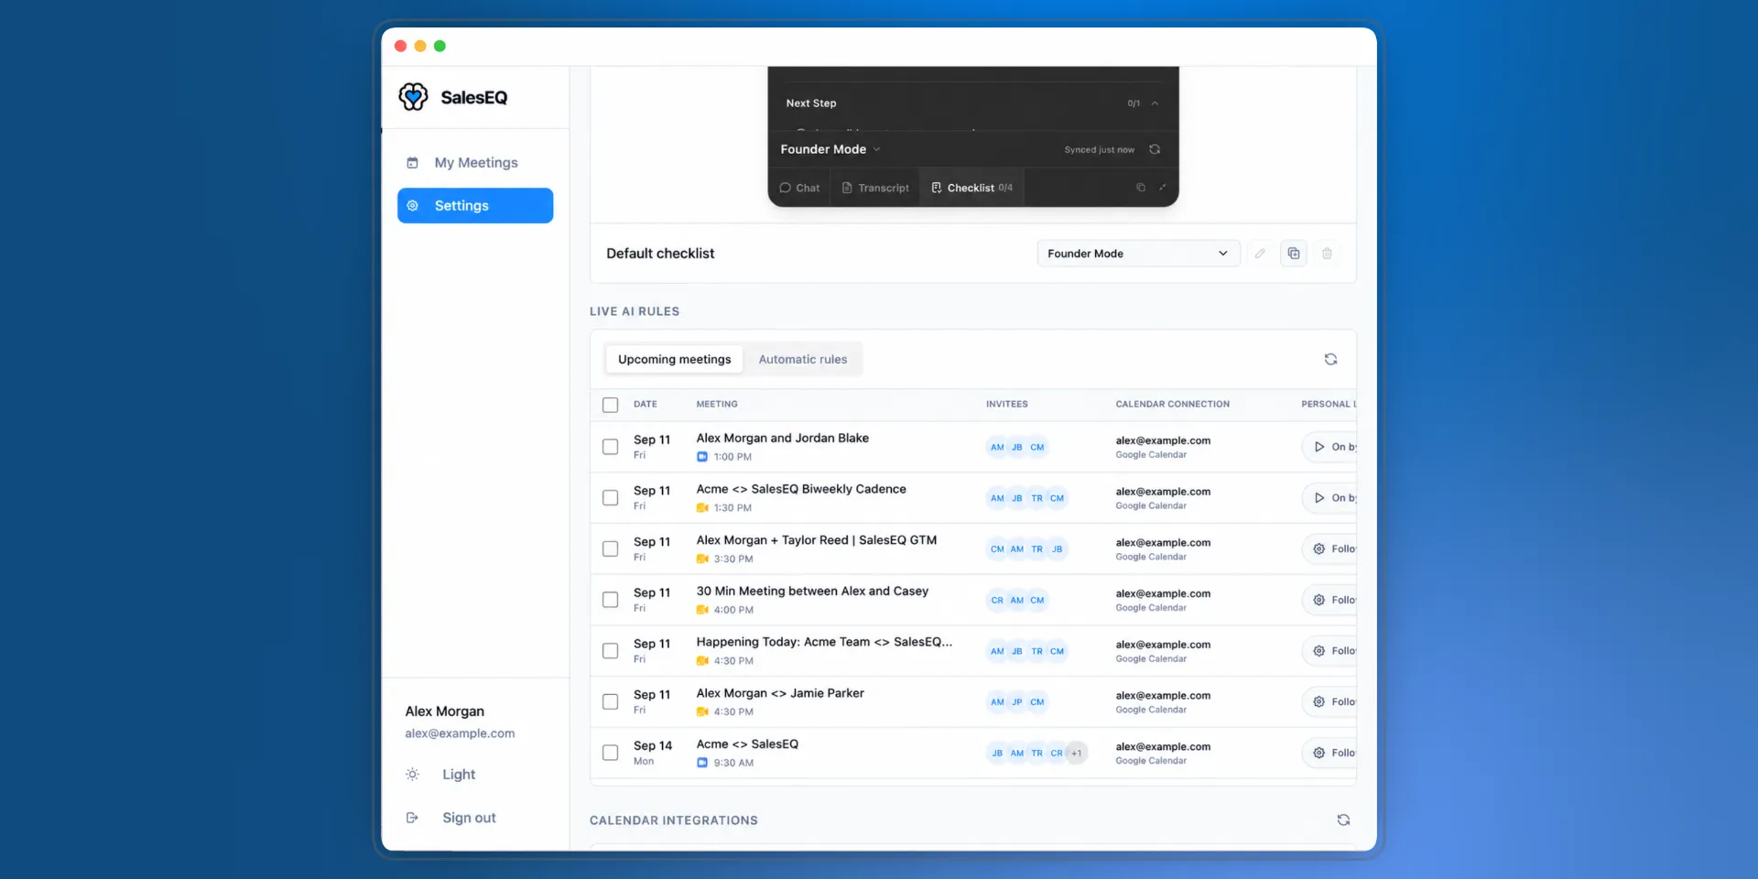Click the MEETING column header

click(717, 404)
